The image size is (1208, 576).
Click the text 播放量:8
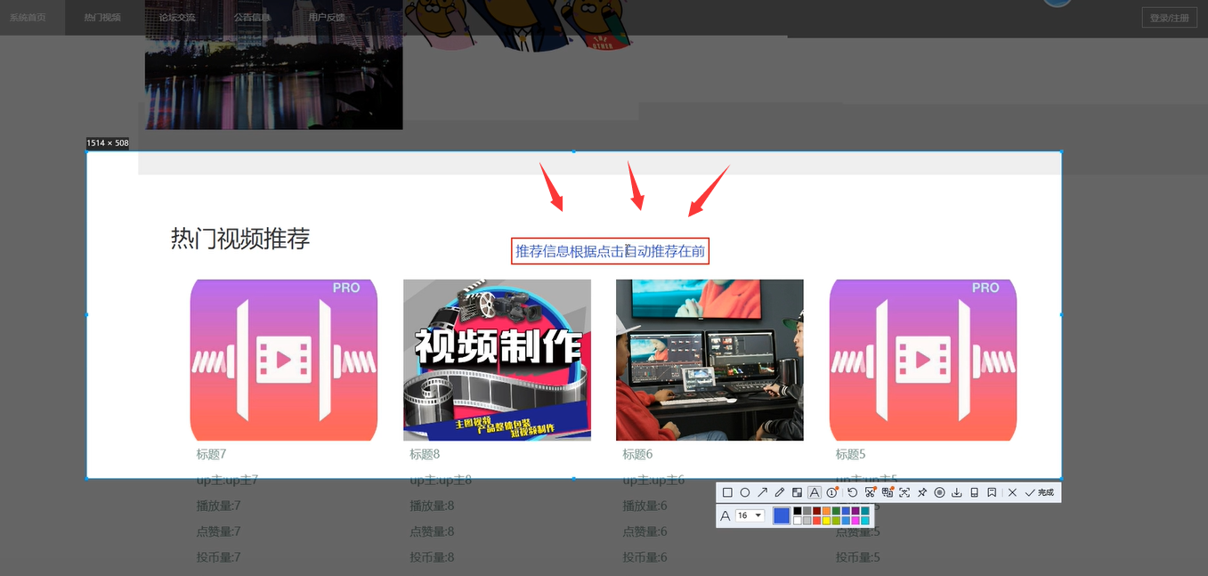[432, 506]
